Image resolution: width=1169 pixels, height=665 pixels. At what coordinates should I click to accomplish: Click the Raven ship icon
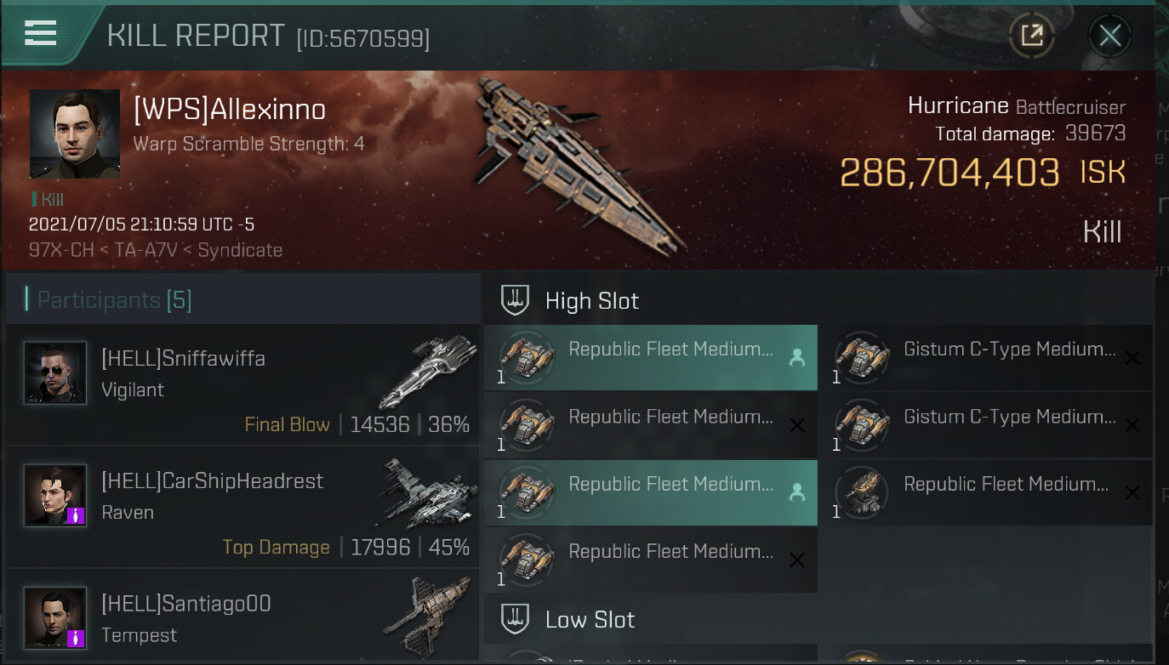click(x=427, y=493)
